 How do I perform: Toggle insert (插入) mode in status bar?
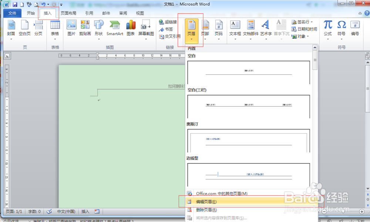85,212
